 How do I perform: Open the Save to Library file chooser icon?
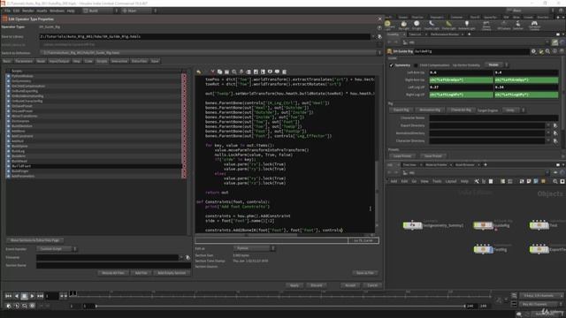click(x=379, y=36)
